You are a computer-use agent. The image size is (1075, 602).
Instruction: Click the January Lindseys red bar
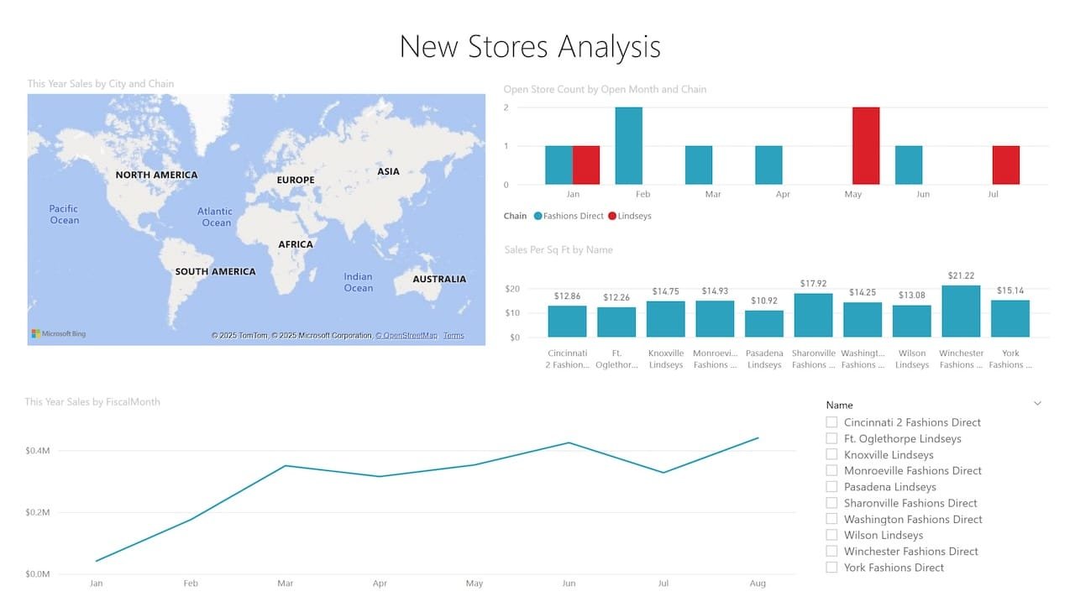tap(586, 165)
